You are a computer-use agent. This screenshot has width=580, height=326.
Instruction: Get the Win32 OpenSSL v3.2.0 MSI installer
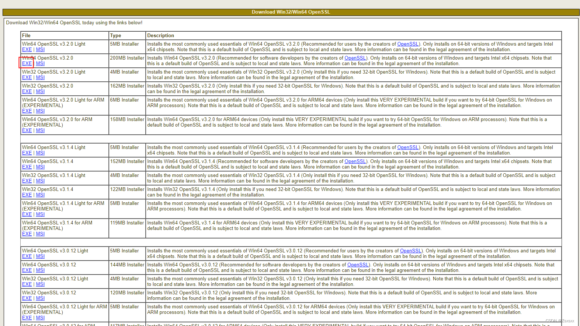click(40, 92)
